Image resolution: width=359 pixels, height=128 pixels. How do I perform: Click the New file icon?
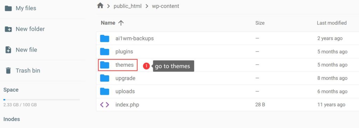(x=8, y=50)
